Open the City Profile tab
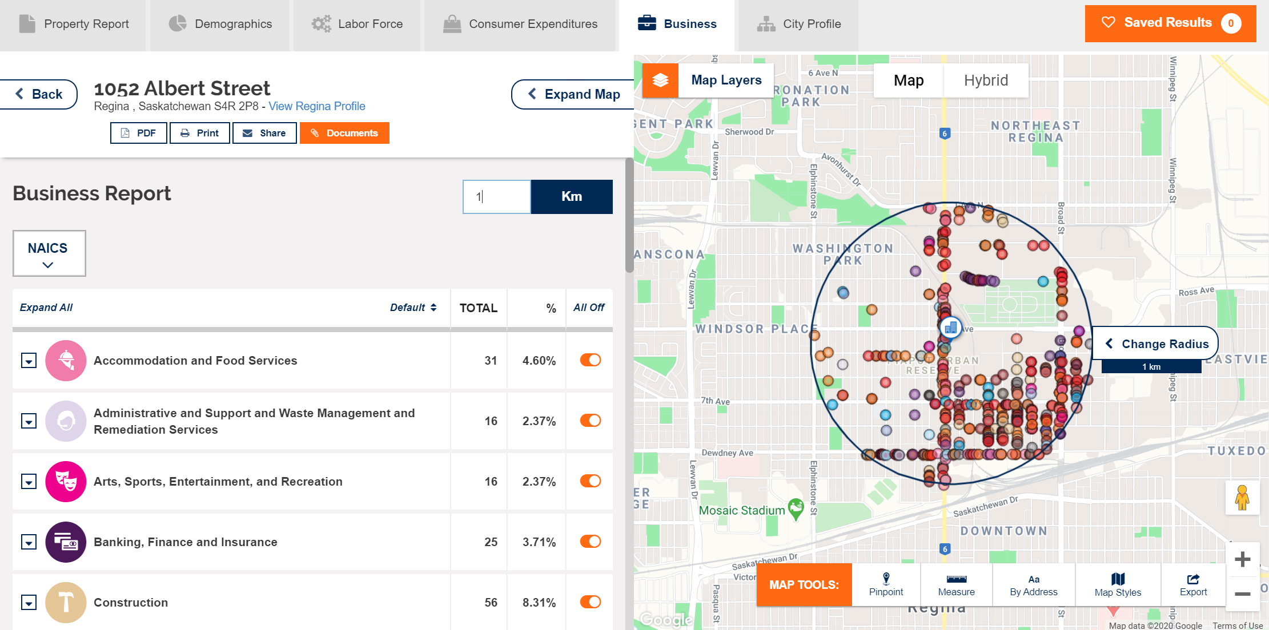The image size is (1269, 630). 798,24
